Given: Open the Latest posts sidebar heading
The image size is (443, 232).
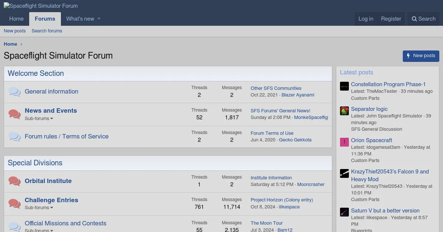Looking at the screenshot, I should coord(357,73).
